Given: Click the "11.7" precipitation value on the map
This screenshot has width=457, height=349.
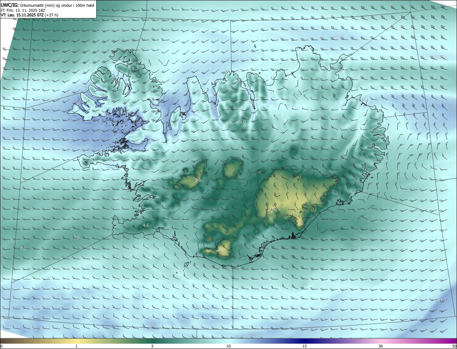Looking at the screenshot, I should (442, 300).
